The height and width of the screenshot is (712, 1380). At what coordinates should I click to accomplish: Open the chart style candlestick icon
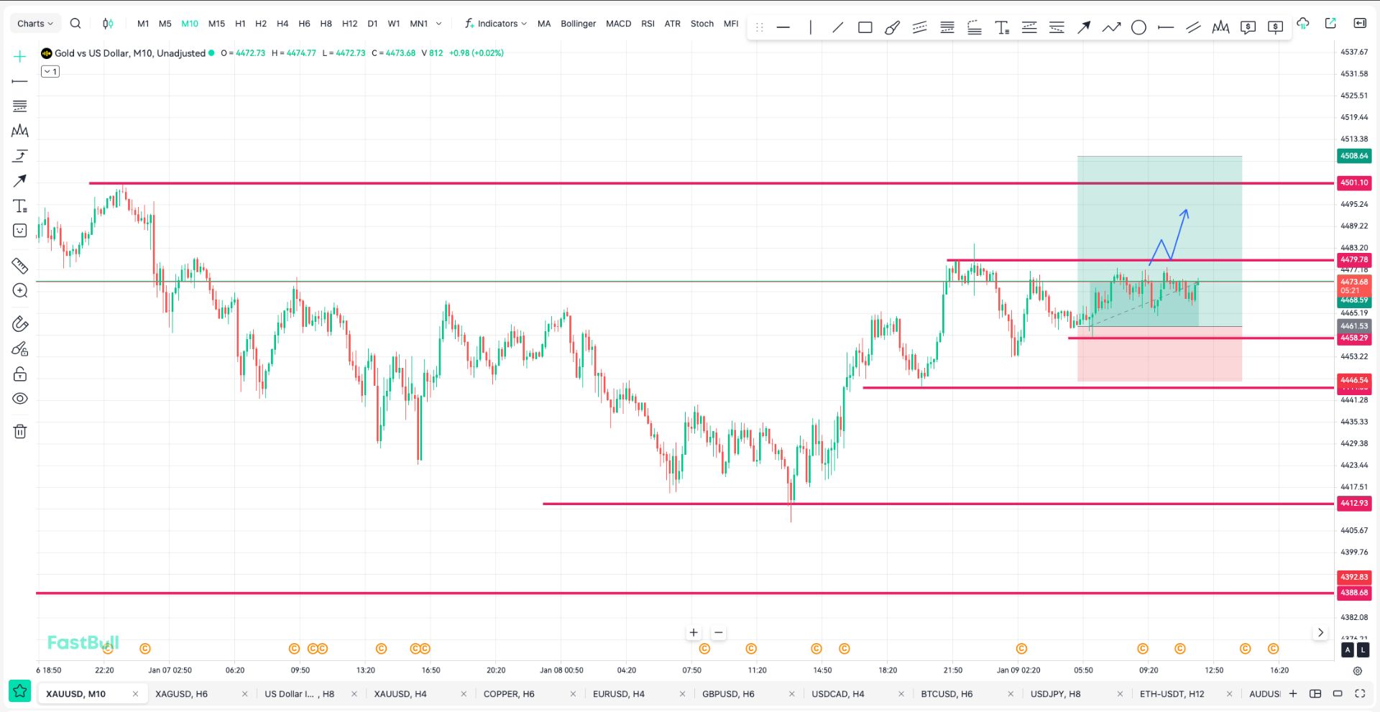pos(108,24)
